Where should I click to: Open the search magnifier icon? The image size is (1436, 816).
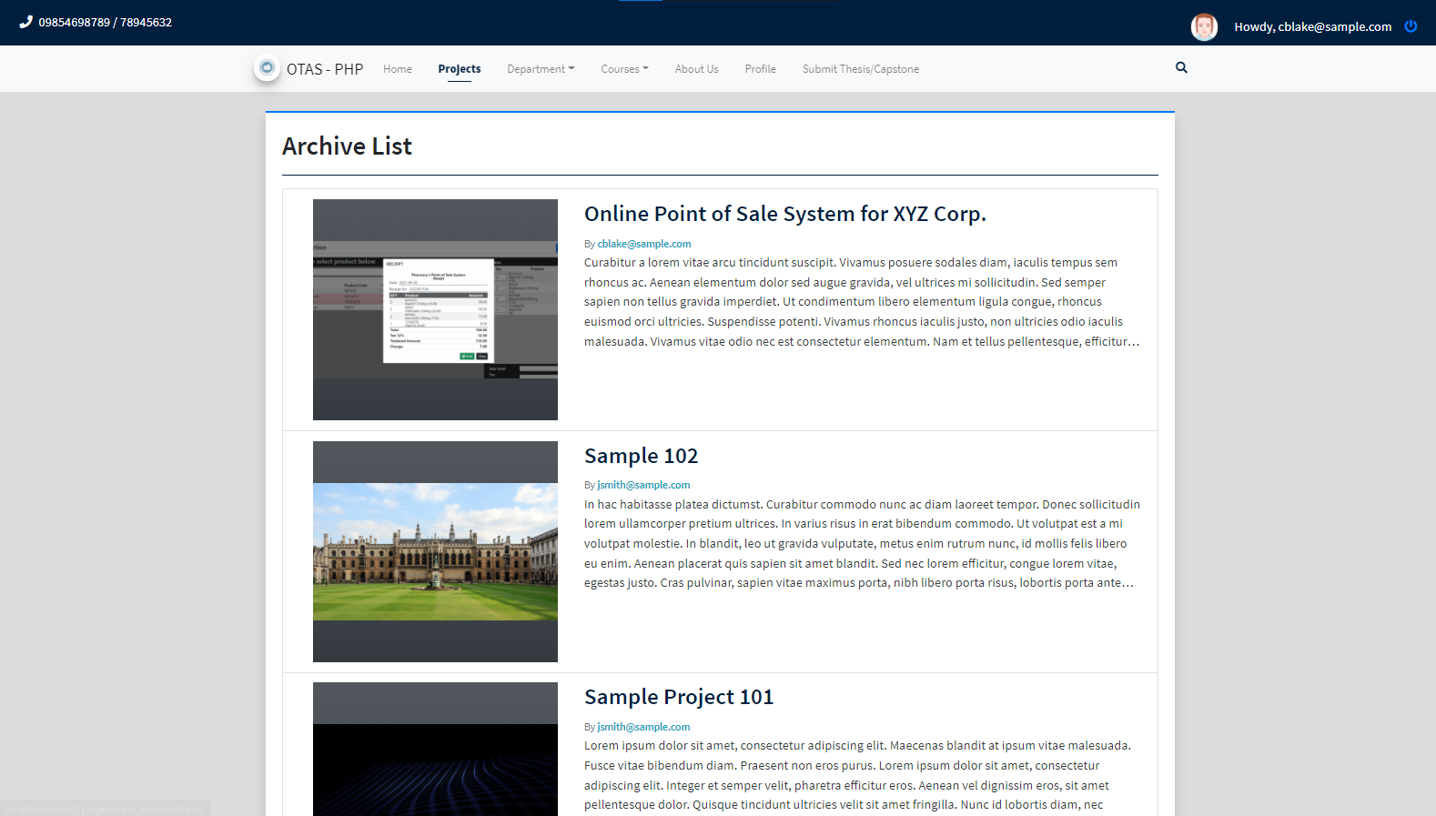(1181, 67)
